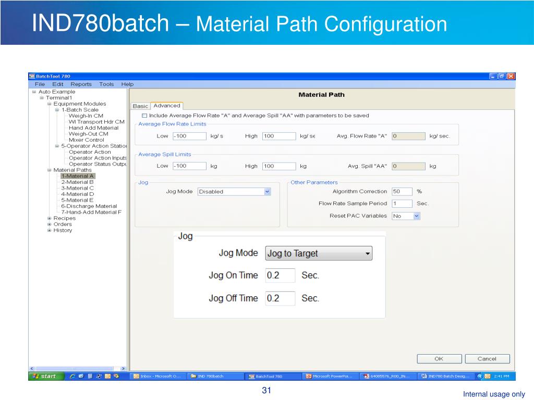Open Jog Mode Disabled dropdown

(234, 192)
